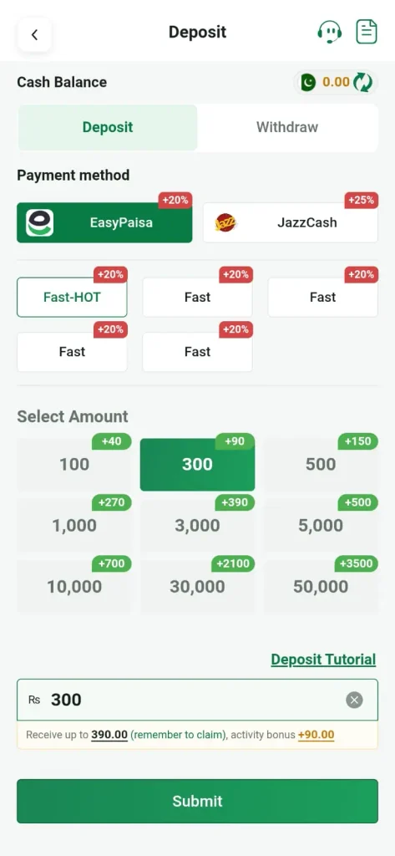Focus the Rs amount input field
395x856 pixels.
pos(197,700)
